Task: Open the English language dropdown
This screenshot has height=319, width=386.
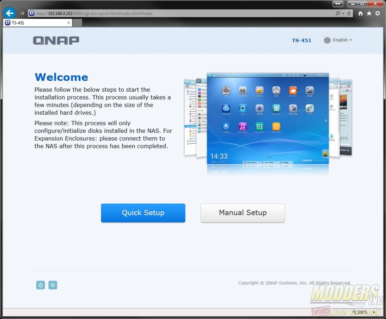Action: [x=342, y=40]
